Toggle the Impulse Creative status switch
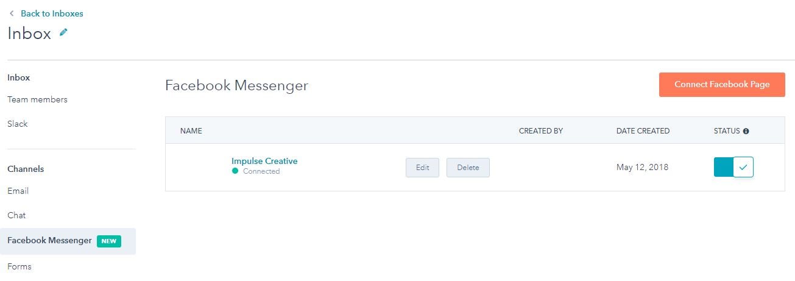The height and width of the screenshot is (281, 795). coord(733,167)
